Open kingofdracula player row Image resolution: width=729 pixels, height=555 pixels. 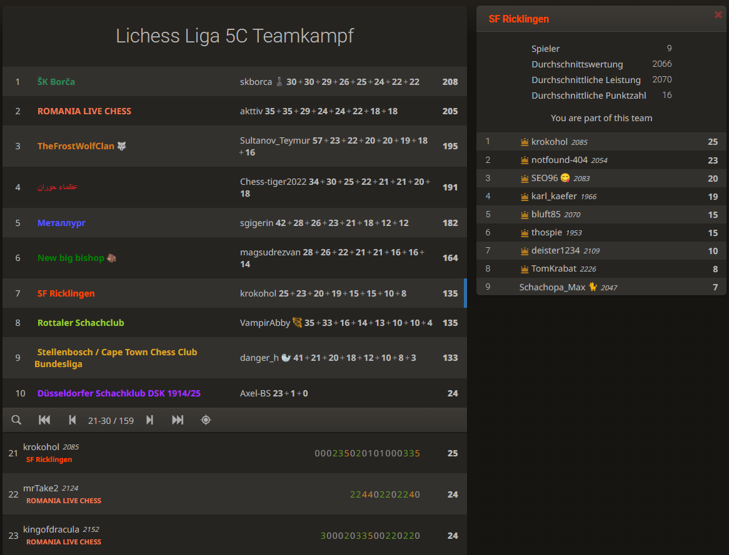(x=51, y=529)
